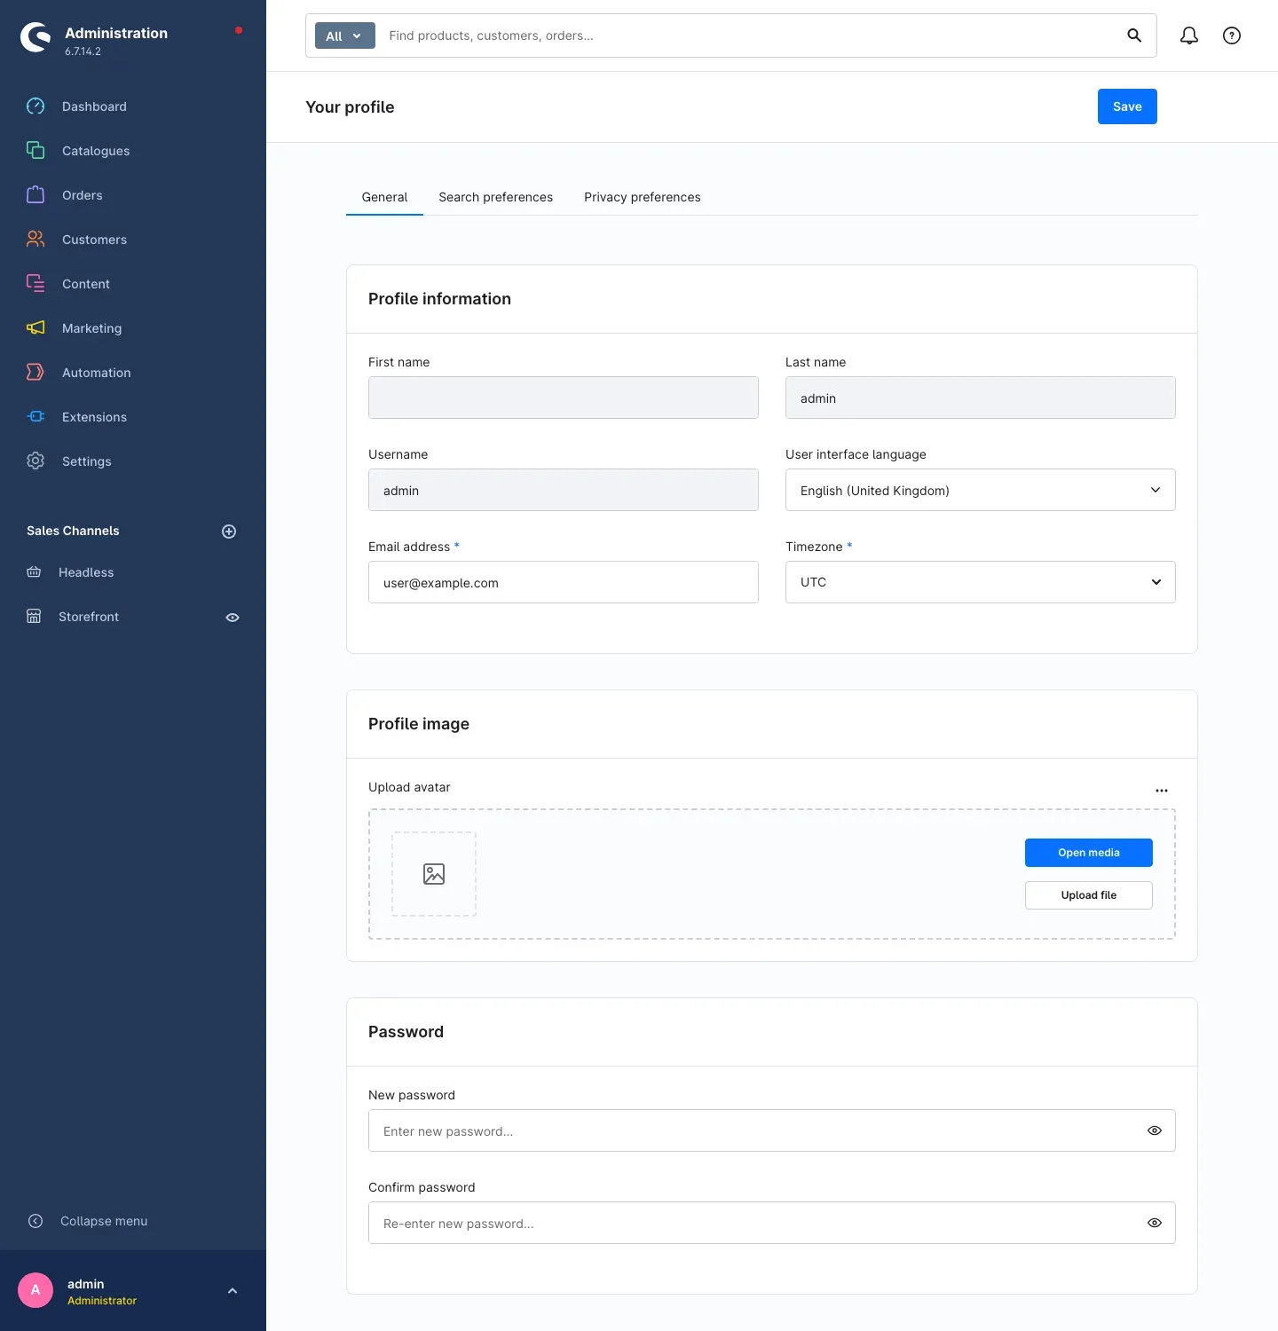Click the Open media button
Image resolution: width=1278 pixels, height=1331 pixels.
tap(1089, 853)
